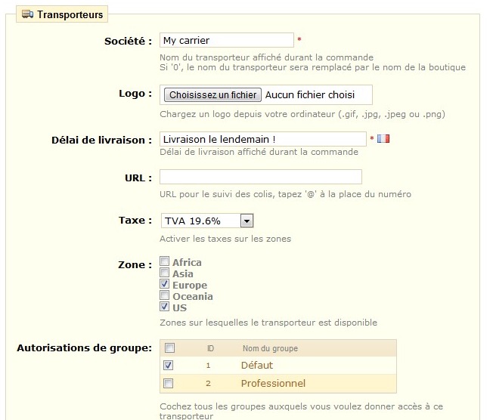Open the Taxe dropdown arrow

pos(246,221)
